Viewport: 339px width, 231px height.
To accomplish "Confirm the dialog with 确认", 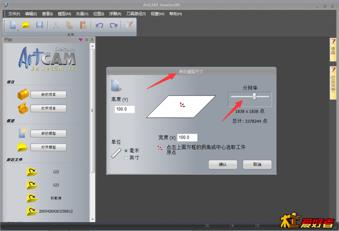I will click(223, 164).
